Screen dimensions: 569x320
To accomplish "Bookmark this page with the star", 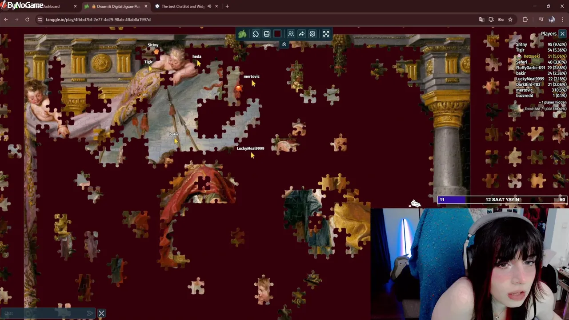I will [x=510, y=20].
